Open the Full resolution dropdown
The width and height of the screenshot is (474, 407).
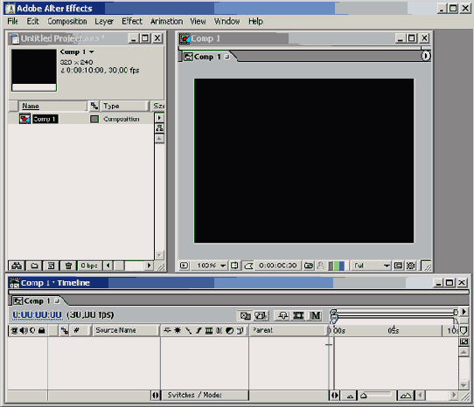tap(371, 266)
